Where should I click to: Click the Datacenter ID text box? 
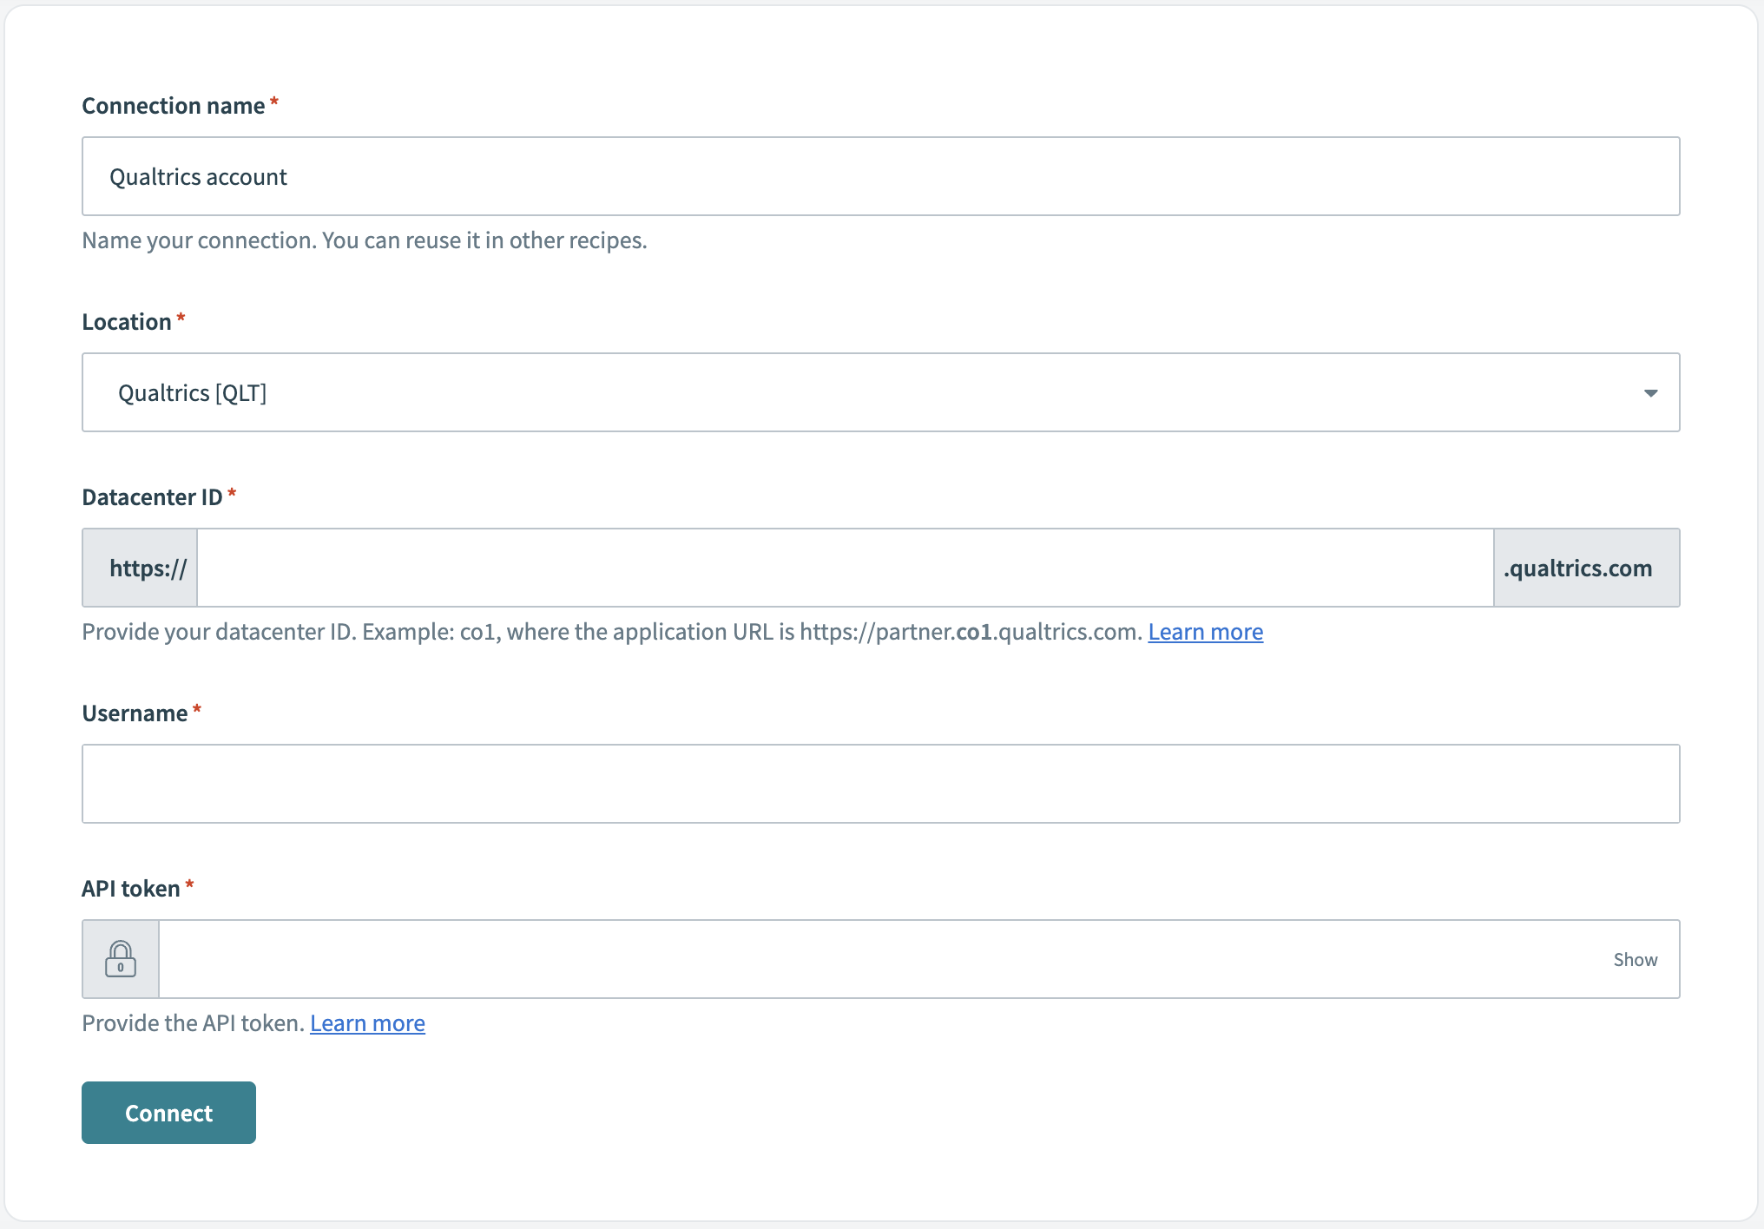(842, 567)
